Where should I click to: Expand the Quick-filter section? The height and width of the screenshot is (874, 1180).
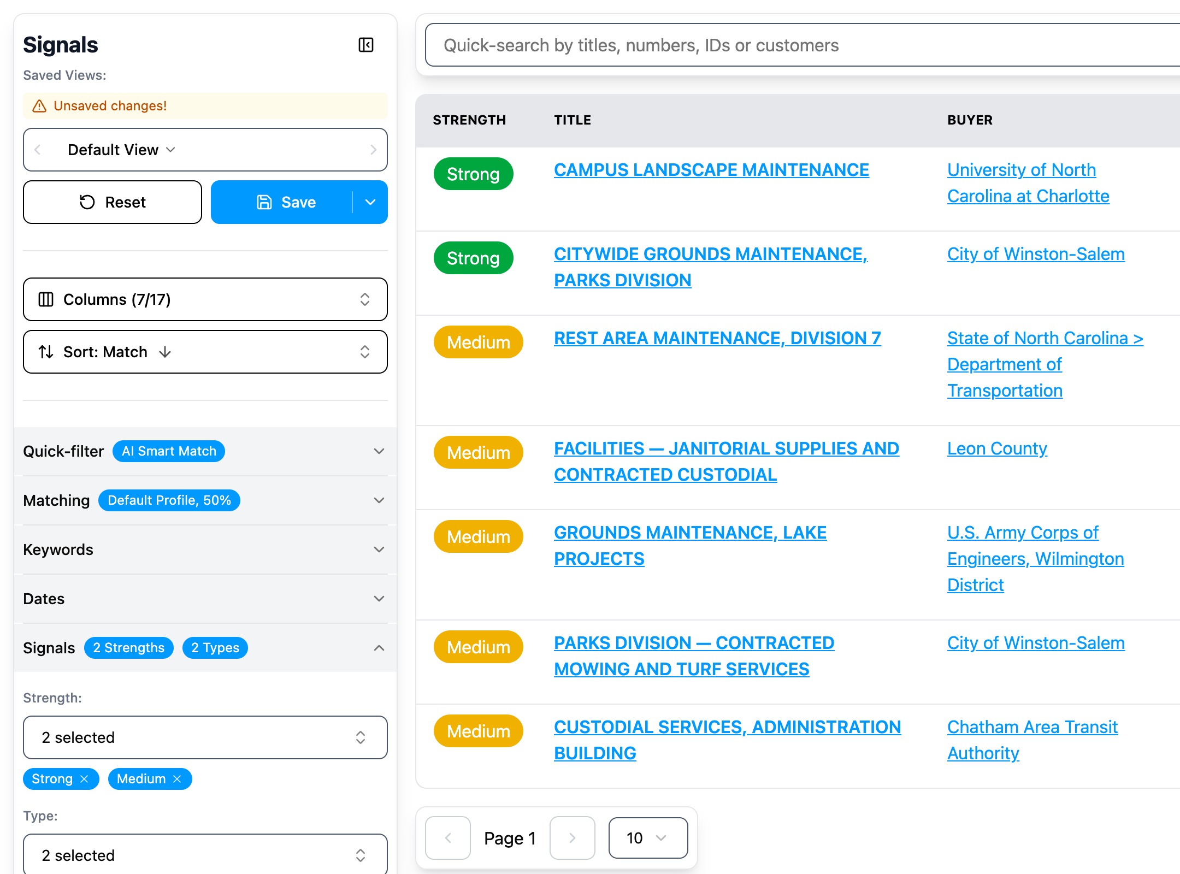(x=205, y=451)
